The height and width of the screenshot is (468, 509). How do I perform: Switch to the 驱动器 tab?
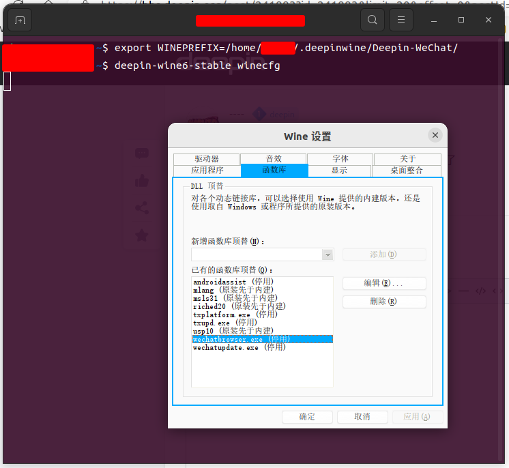pyautogui.click(x=207, y=159)
